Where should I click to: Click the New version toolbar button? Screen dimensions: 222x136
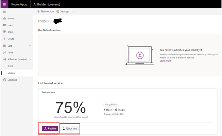[x=45, y=11]
